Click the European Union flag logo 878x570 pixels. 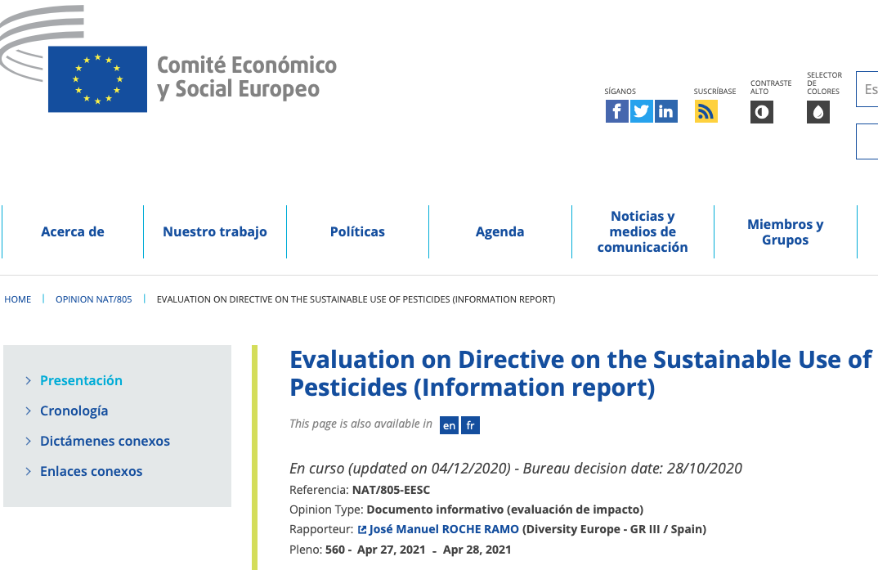click(x=97, y=79)
